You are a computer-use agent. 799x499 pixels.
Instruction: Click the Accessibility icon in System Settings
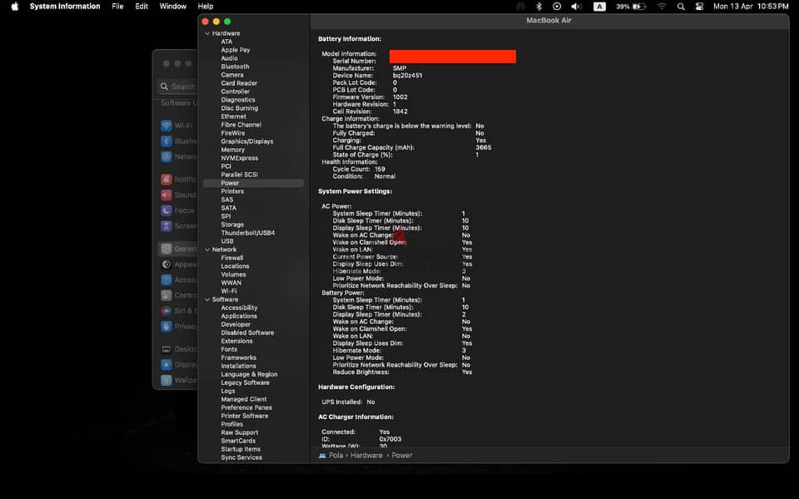[x=166, y=279]
